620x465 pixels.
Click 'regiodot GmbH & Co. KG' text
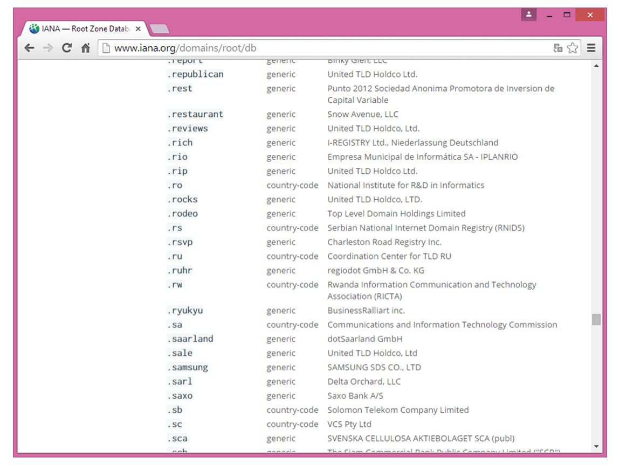[376, 270]
